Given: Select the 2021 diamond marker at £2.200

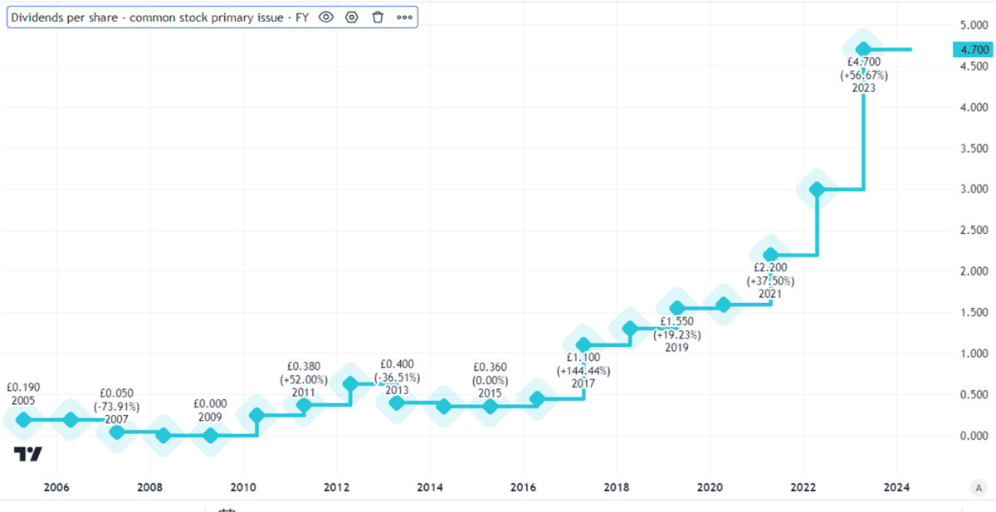Looking at the screenshot, I should [x=770, y=255].
